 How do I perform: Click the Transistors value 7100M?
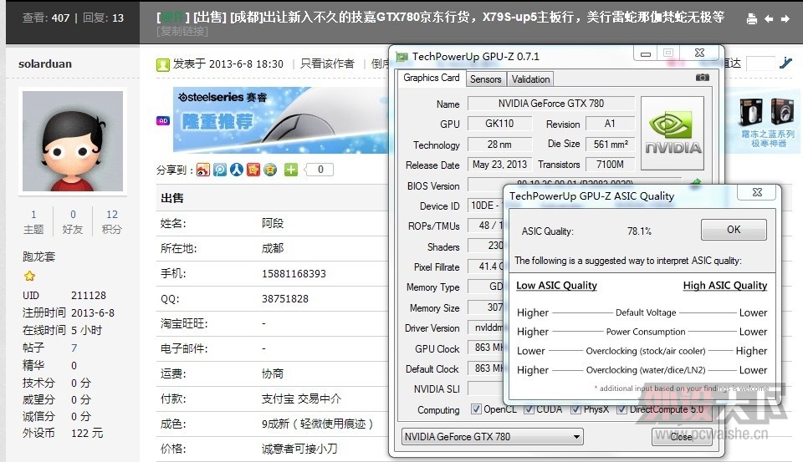pyautogui.click(x=610, y=165)
